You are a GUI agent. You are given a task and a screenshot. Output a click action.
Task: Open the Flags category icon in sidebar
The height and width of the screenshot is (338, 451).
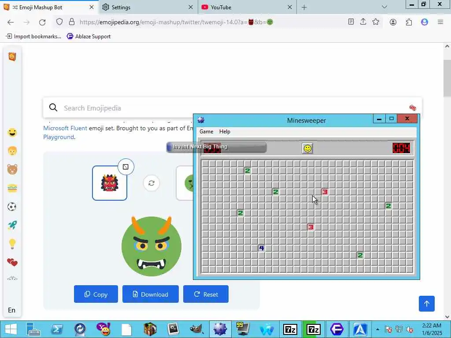click(12, 278)
